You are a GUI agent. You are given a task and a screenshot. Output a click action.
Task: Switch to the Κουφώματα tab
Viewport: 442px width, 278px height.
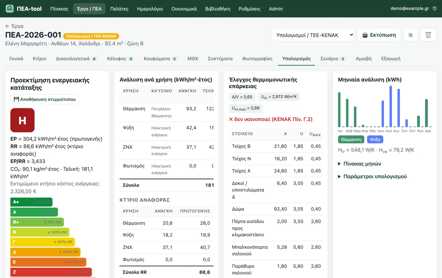tap(161, 59)
